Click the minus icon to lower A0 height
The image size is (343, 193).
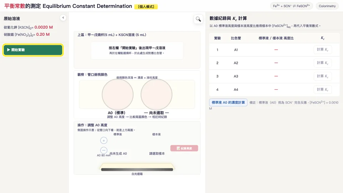point(104,150)
